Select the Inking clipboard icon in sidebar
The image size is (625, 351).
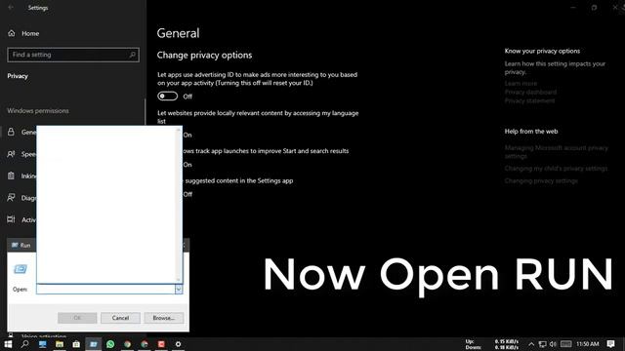(x=11, y=175)
